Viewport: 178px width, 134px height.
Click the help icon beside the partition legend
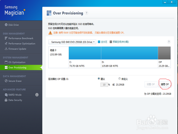tap(169, 42)
